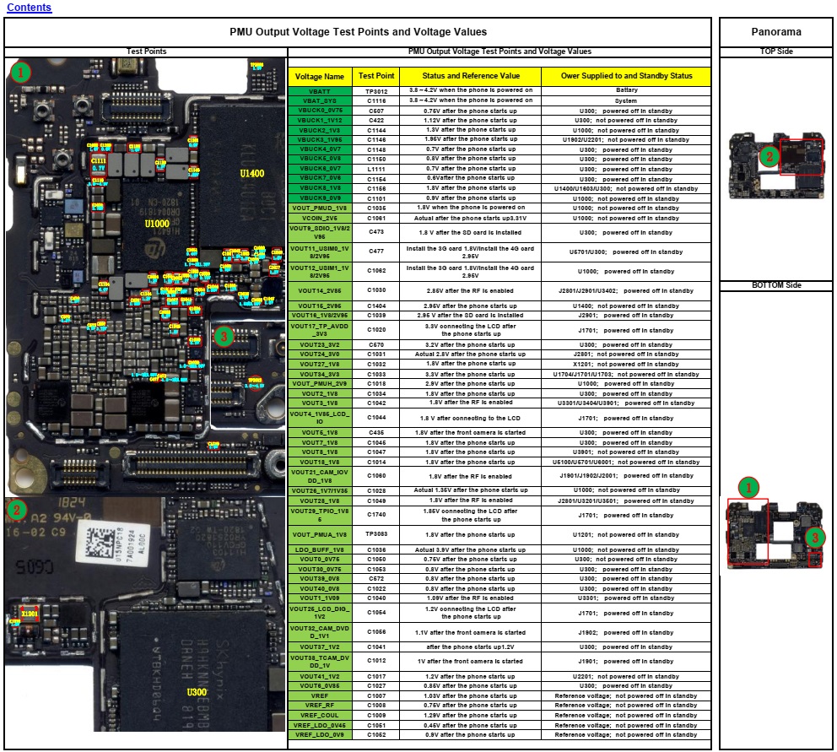
Task: Click the U1000 chip label
Action: (x=157, y=225)
